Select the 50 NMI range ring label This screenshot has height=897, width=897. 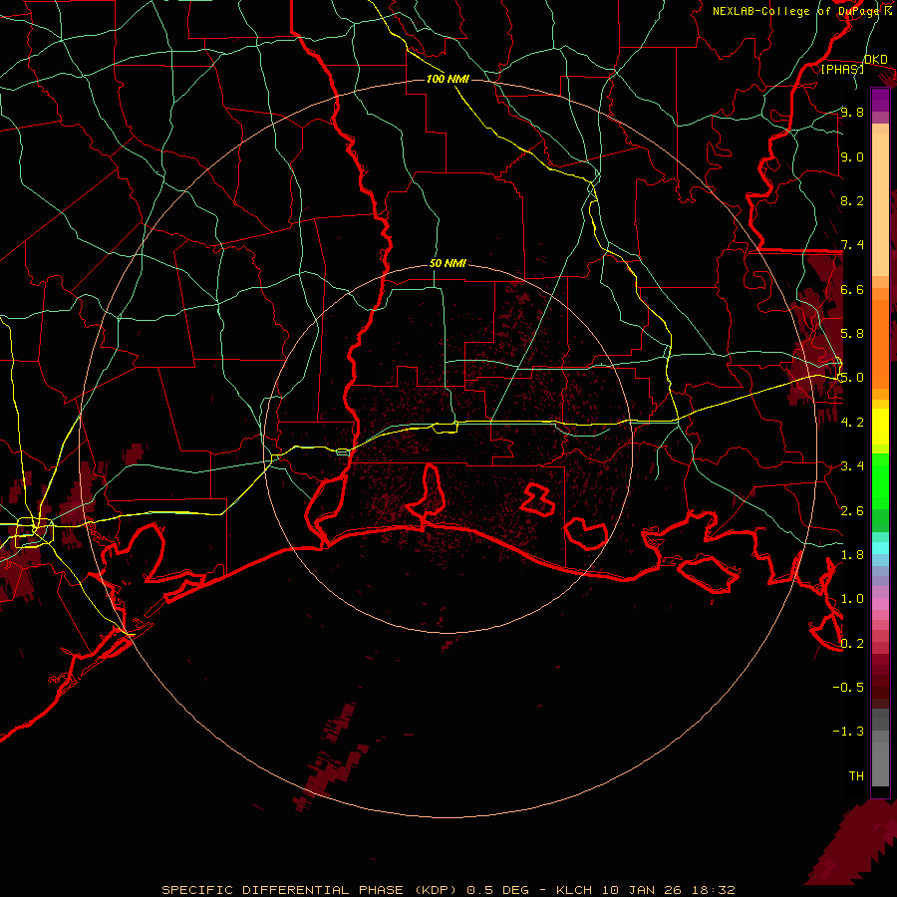(x=448, y=263)
